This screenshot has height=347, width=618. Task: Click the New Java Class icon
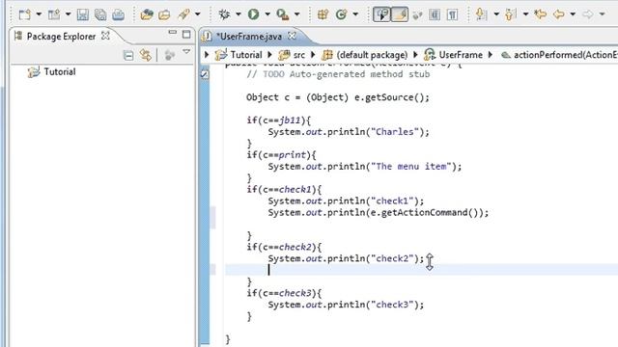tap(341, 15)
